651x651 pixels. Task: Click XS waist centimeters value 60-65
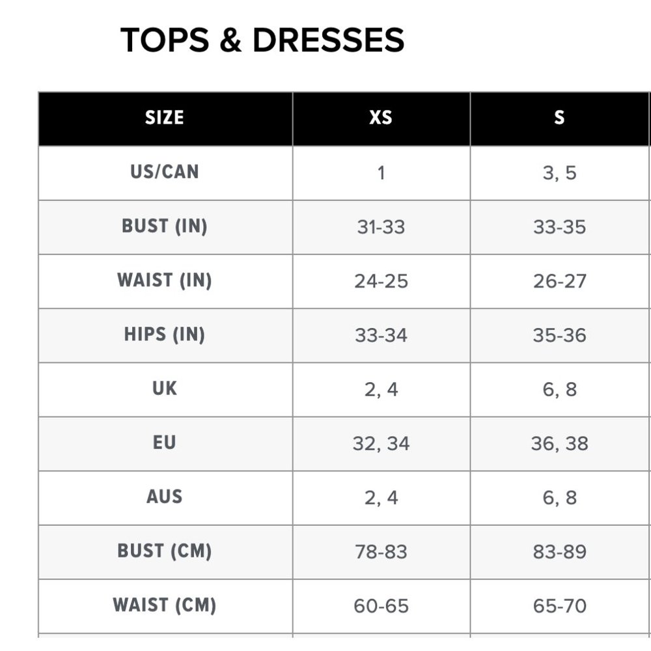point(381,605)
